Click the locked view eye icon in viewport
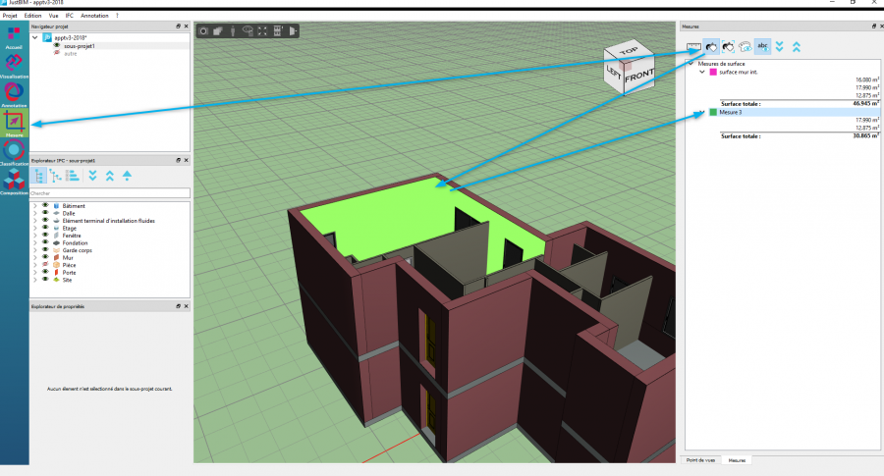884x476 pixels. (x=248, y=31)
